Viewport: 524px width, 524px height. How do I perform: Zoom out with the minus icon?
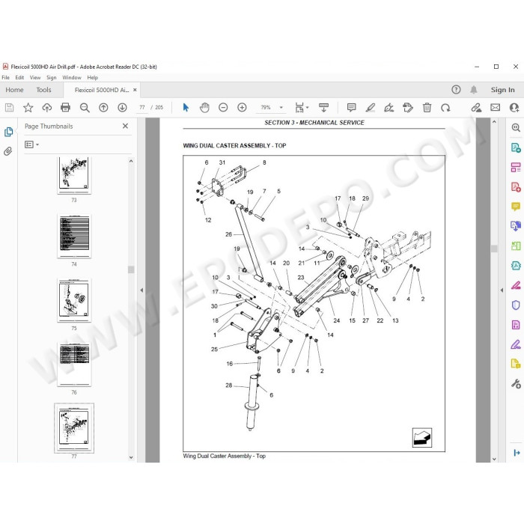pyautogui.click(x=223, y=108)
